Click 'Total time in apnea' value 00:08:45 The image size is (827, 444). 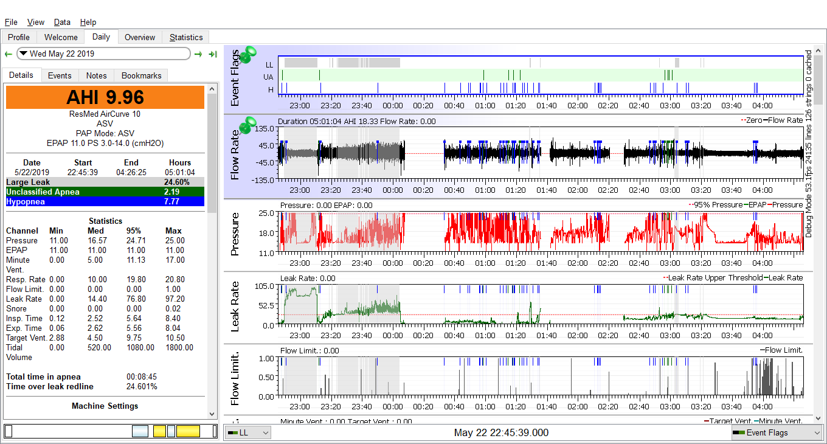(142, 376)
